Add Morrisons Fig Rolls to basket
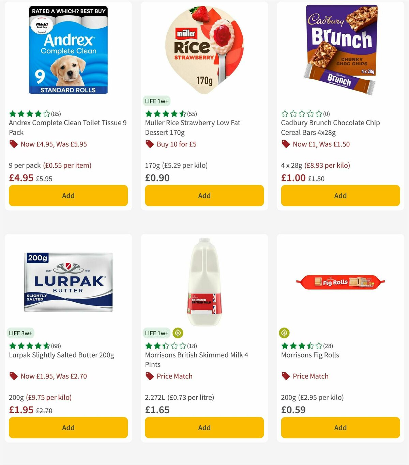This screenshot has height=465, width=409. 340,428
